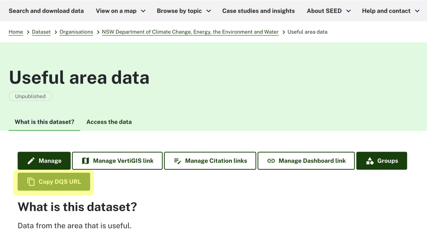
Task: Click the Useful area data page title
Action: pyautogui.click(x=79, y=77)
